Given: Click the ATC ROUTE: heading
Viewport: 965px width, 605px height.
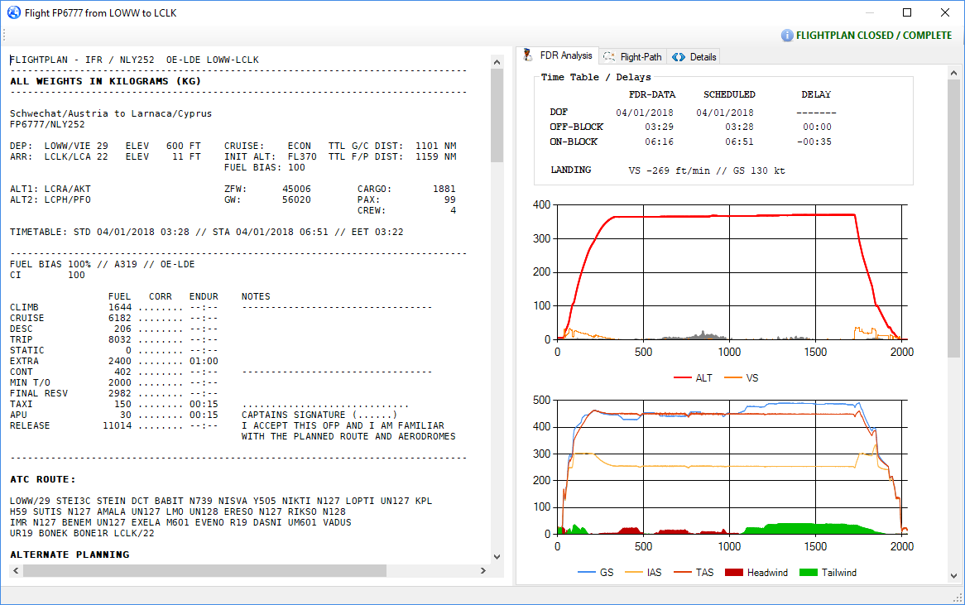Looking at the screenshot, I should click(42, 479).
